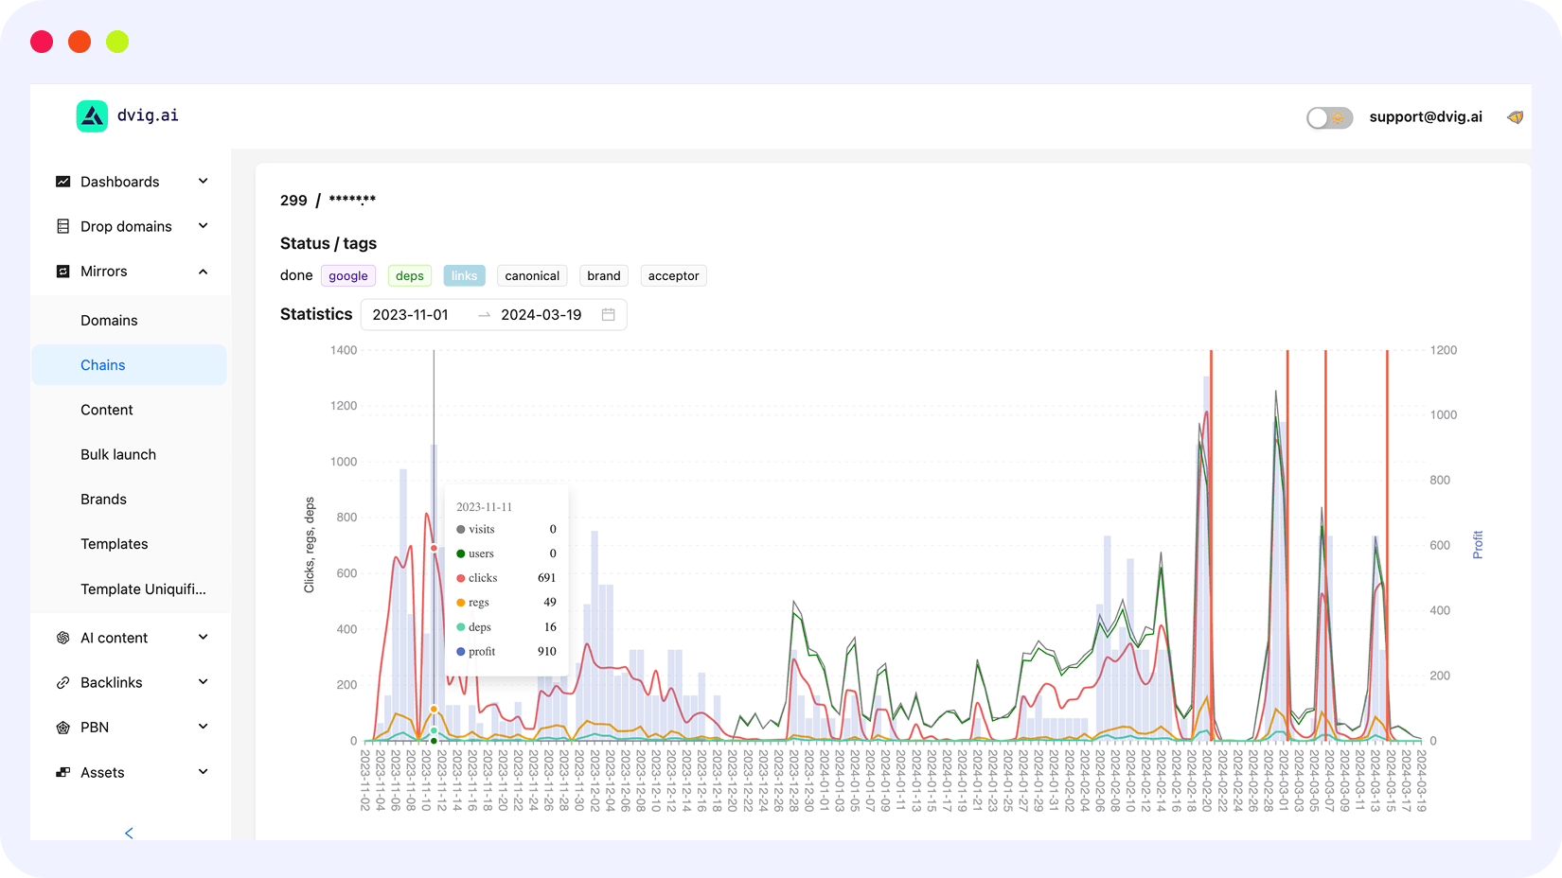This screenshot has width=1562, height=878.
Task: Click the canonical tag button
Action: [532, 276]
